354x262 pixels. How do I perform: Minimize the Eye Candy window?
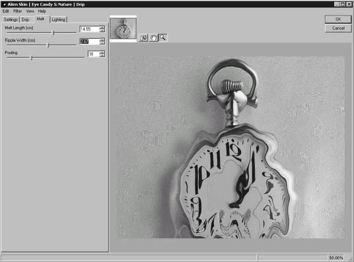(x=337, y=4)
